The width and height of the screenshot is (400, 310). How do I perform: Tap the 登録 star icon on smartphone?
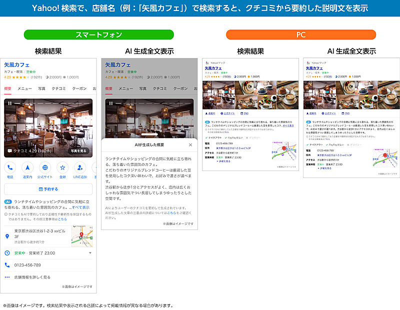click(x=62, y=167)
